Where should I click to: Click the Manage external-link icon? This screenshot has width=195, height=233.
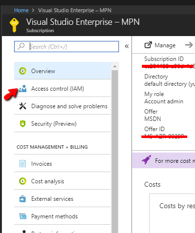pos(148,45)
